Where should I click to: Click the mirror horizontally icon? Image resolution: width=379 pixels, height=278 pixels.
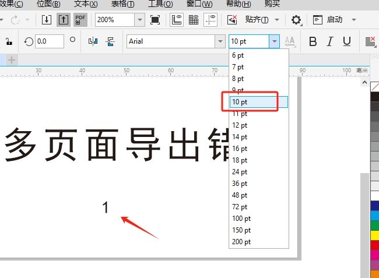coord(93,41)
